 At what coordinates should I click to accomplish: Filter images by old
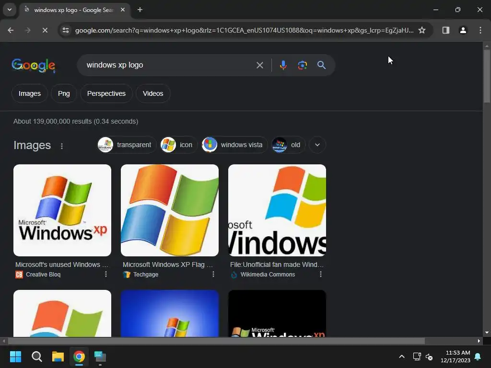[288, 145]
